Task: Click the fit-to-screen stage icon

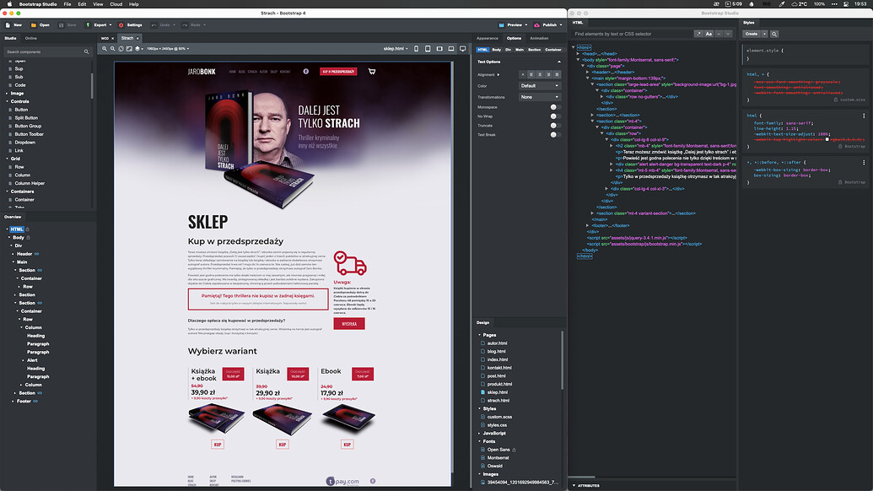Action: [129, 49]
